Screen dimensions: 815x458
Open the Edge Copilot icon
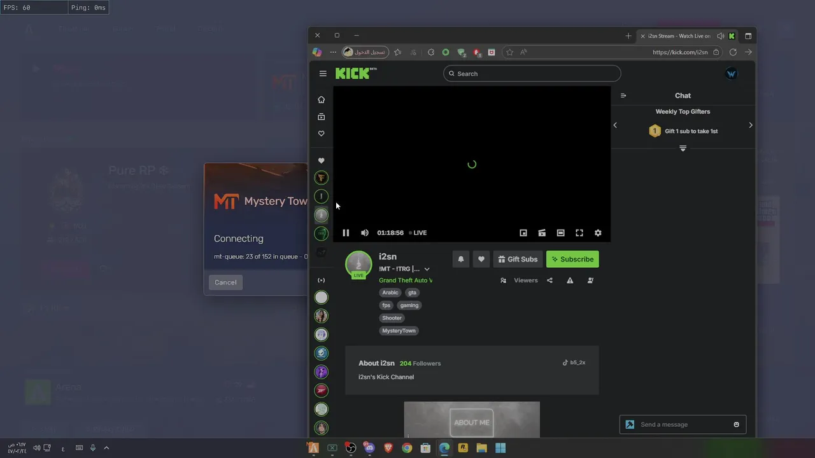(x=317, y=52)
